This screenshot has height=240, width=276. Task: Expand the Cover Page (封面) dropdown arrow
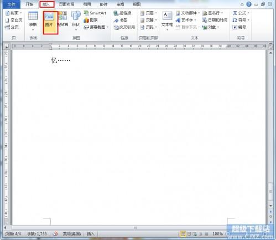click(20, 13)
